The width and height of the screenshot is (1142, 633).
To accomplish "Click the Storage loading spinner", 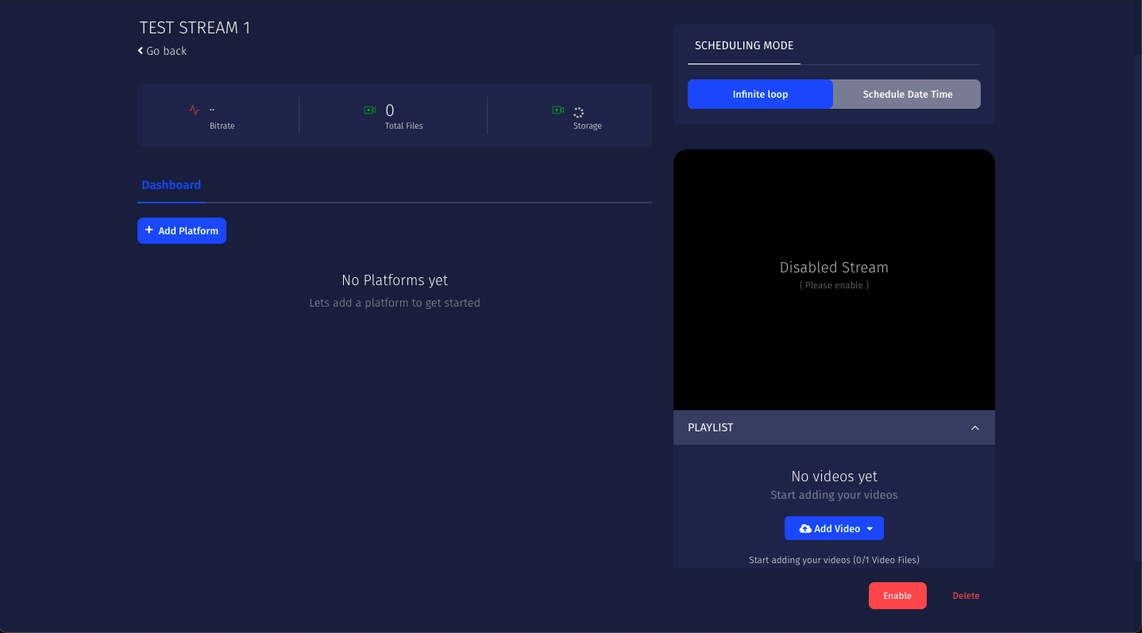I will 579,113.
